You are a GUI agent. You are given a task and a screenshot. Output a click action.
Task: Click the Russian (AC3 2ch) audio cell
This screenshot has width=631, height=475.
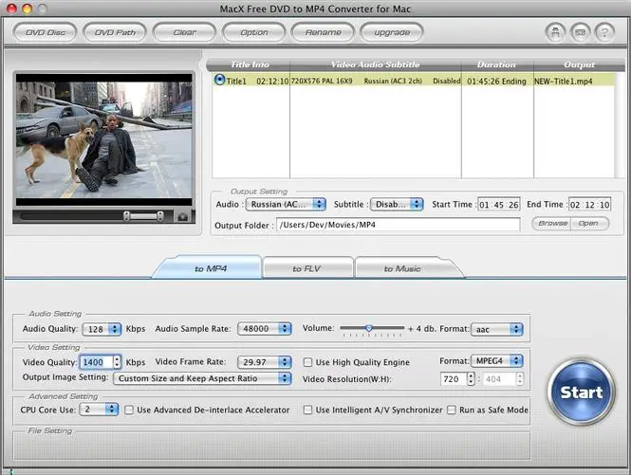pyautogui.click(x=393, y=81)
